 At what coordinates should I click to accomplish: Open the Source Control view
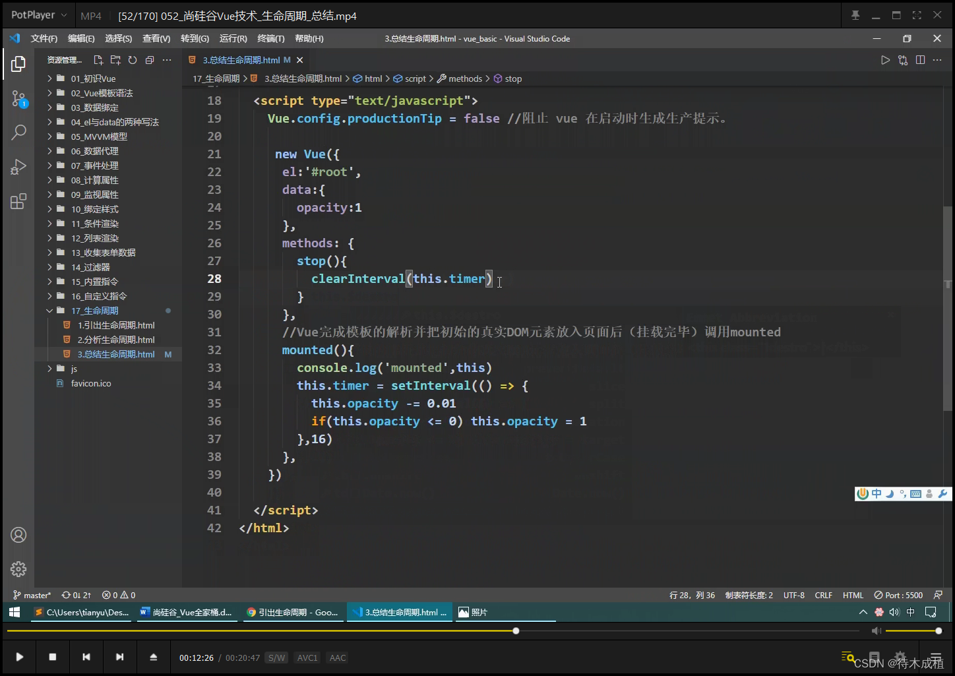tap(18, 100)
